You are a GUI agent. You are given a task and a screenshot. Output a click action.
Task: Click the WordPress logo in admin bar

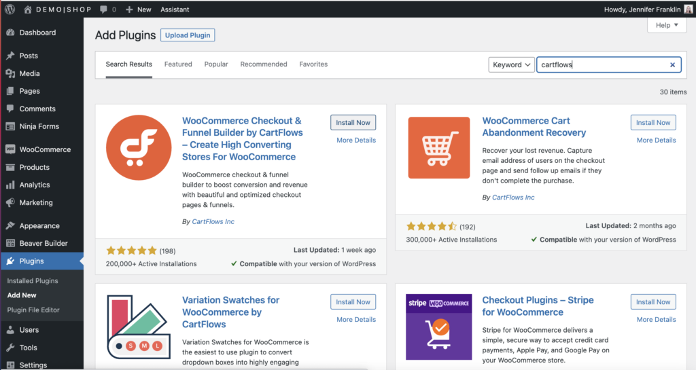coord(10,10)
